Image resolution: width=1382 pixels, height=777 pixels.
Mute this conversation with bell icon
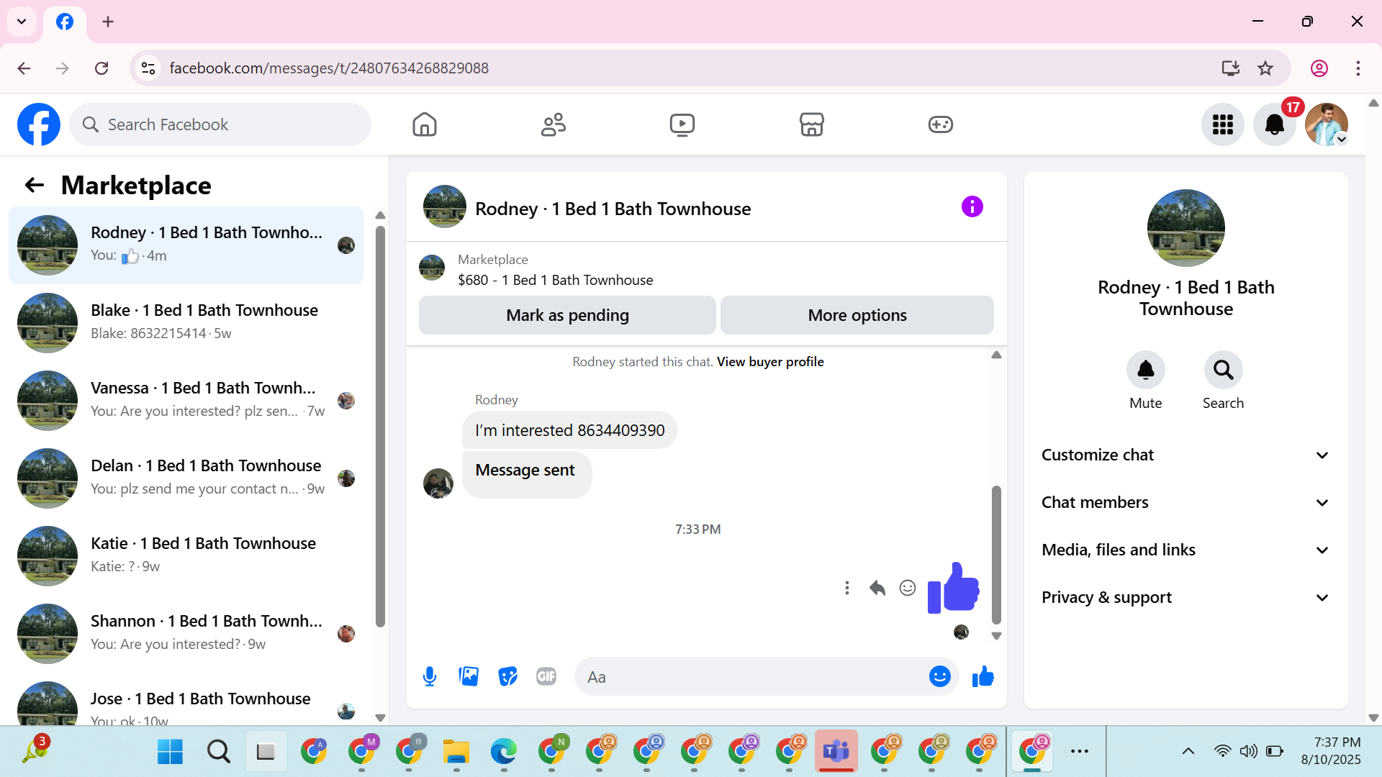[1145, 371]
